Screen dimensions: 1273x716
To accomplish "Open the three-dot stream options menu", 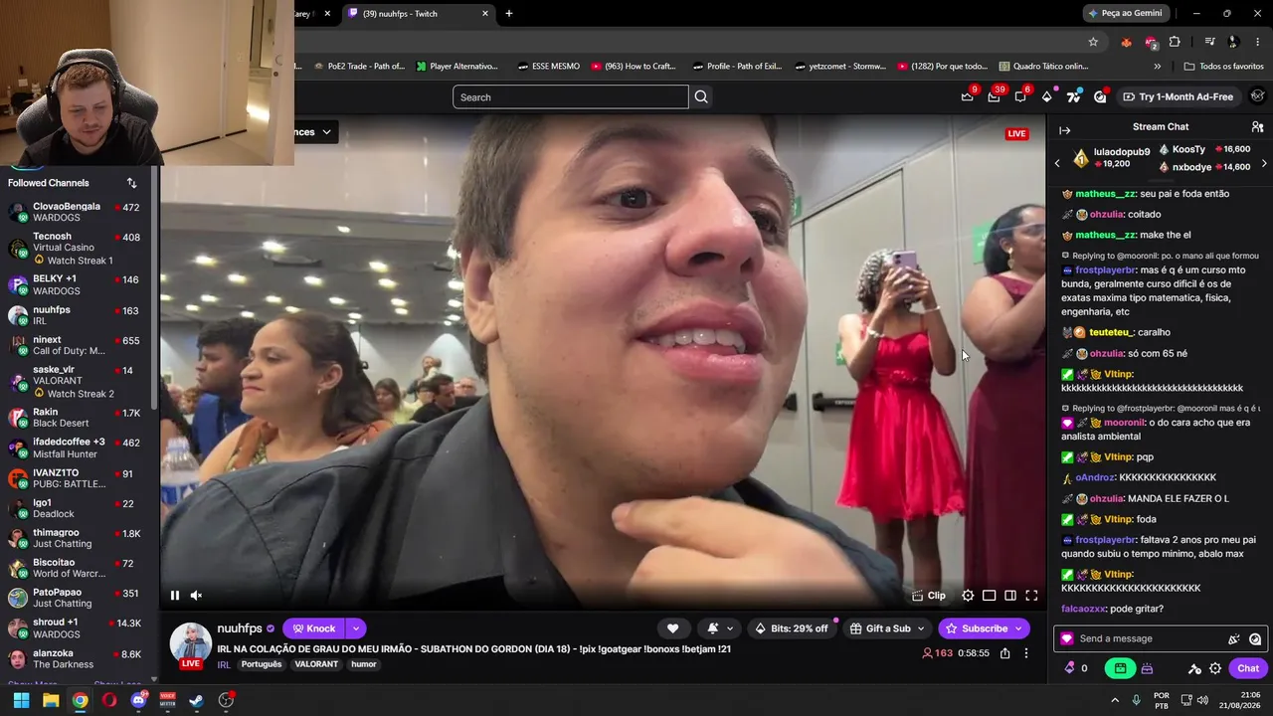I will [1026, 653].
